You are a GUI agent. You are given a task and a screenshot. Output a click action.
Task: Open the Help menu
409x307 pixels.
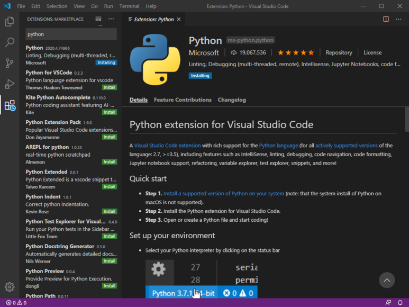pos(151,6)
